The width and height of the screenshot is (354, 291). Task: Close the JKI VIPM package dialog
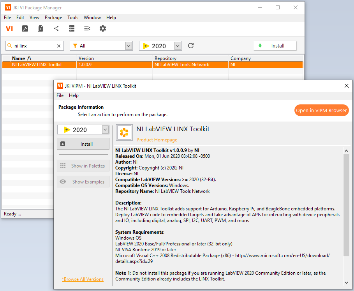(x=347, y=86)
